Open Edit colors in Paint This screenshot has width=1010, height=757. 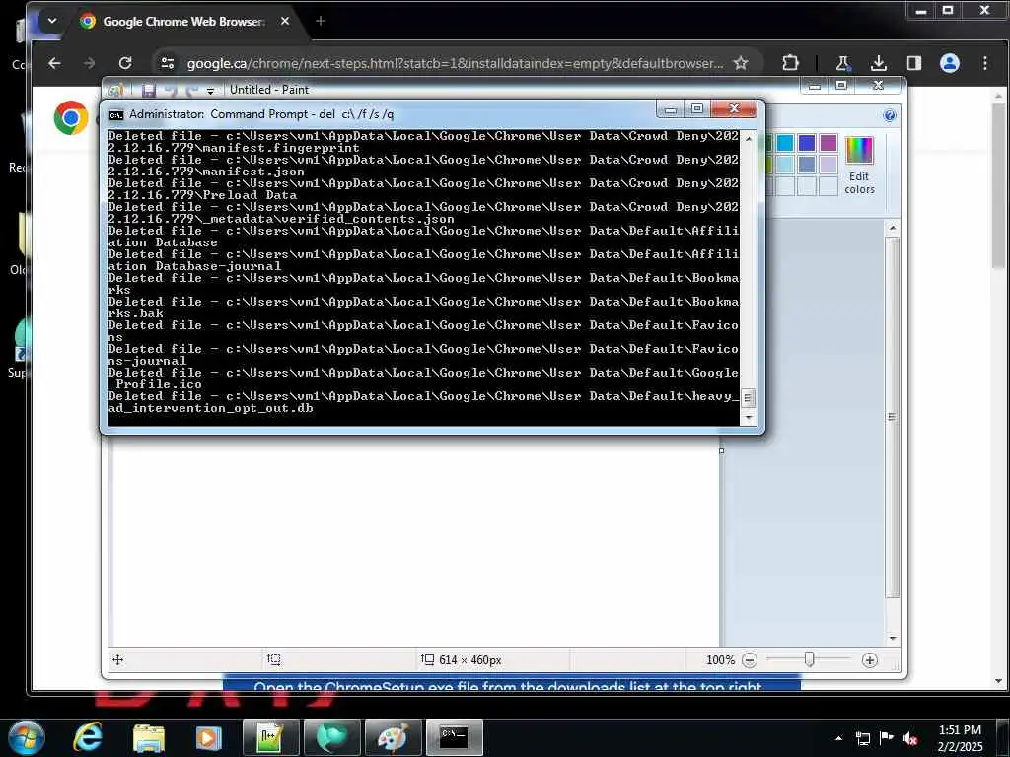coord(859,166)
